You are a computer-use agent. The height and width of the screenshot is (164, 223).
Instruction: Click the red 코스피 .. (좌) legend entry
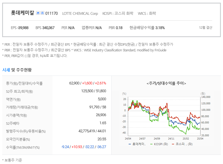(x=182, y=144)
